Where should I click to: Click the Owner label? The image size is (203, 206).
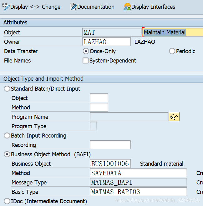pos(12,42)
